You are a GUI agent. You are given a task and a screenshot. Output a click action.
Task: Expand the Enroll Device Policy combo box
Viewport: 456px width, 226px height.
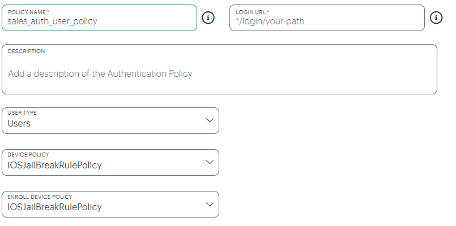110,204
